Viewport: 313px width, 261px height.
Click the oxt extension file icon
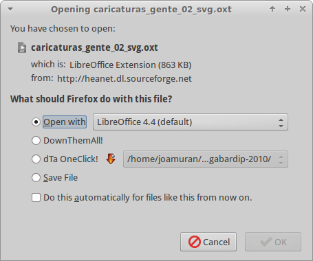pos(22,47)
